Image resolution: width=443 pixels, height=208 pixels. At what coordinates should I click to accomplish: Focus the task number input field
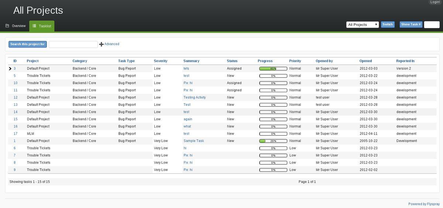pos(432,25)
